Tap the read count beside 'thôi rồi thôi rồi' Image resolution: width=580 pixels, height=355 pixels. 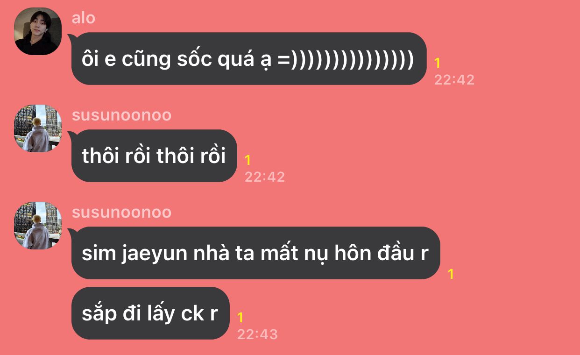click(248, 160)
